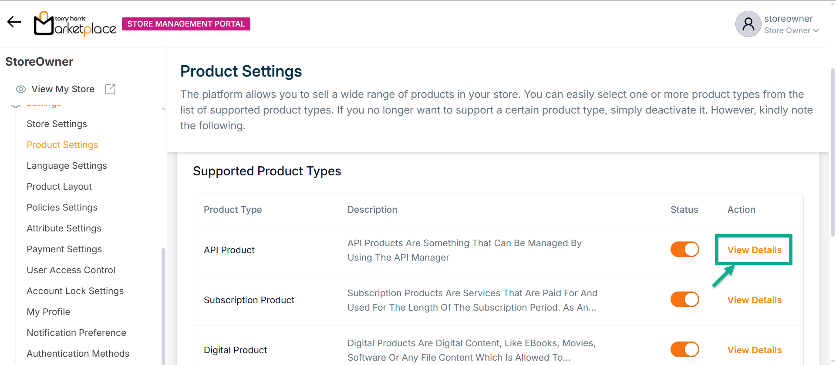The height and width of the screenshot is (365, 836).
Task: Open Store Settings in sidebar
Action: point(57,124)
